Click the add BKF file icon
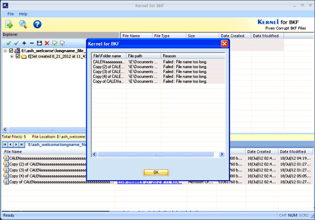The height and width of the screenshot is (220, 315). (9, 24)
